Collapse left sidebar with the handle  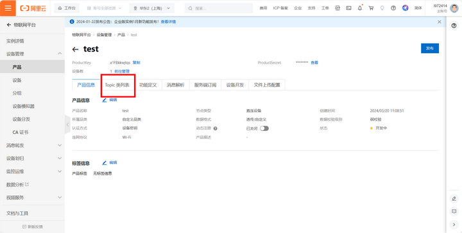click(67, 125)
